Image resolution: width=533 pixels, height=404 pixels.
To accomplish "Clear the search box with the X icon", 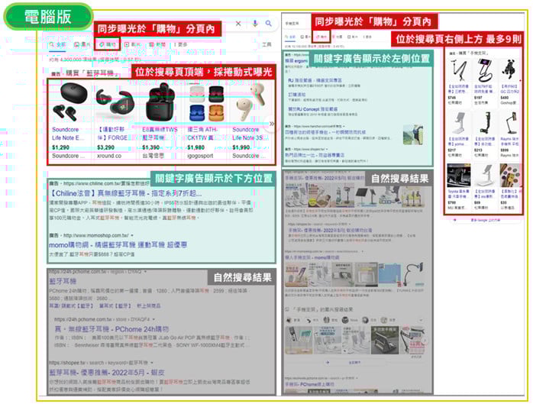I will point(239,24).
